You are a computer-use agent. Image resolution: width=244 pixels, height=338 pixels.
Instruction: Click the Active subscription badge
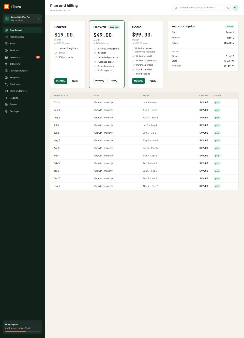(230, 27)
